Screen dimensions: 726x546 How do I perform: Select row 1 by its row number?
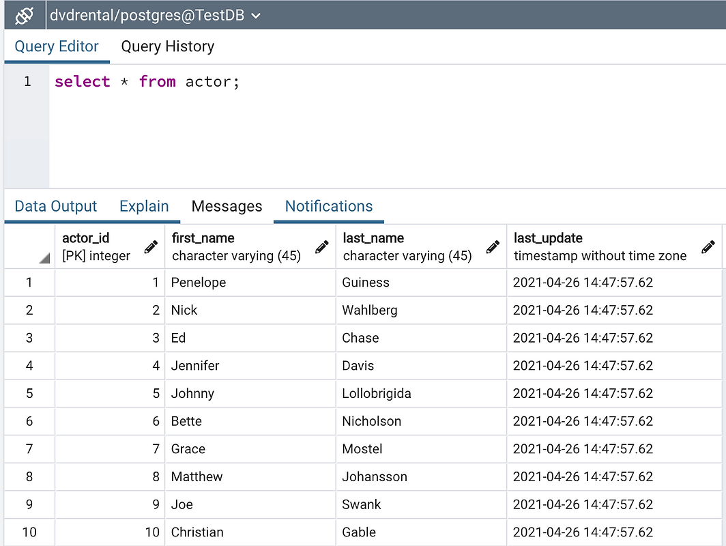tap(29, 283)
